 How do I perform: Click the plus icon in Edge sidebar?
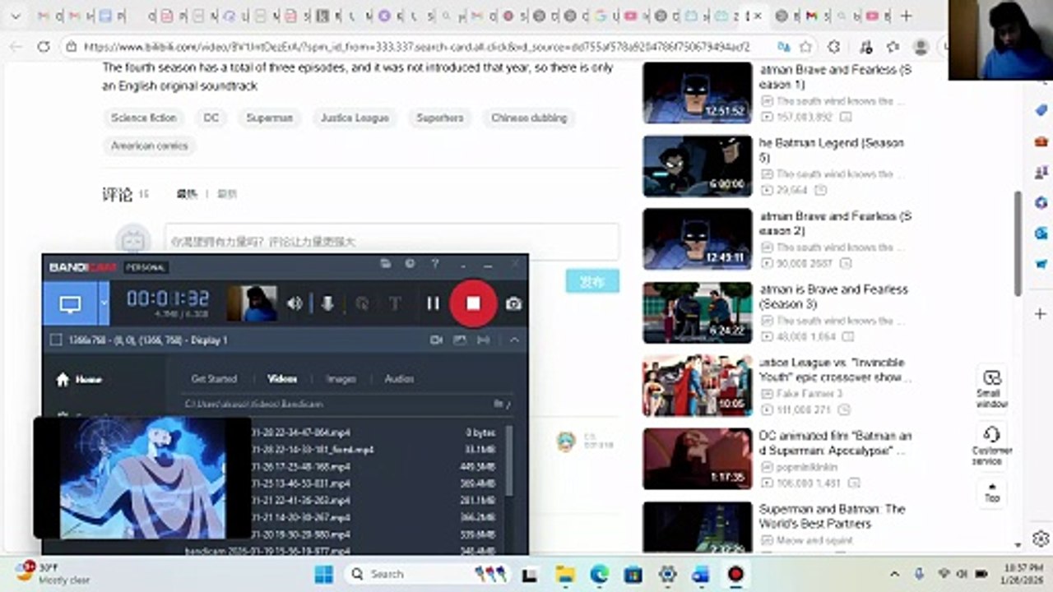pyautogui.click(x=1041, y=314)
